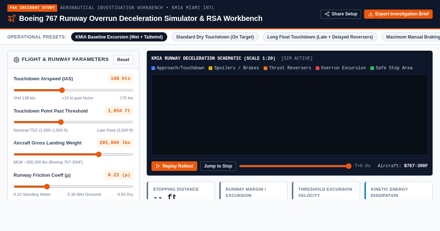
Task: Click the 0.10 Standing Water label
Action: (32, 194)
